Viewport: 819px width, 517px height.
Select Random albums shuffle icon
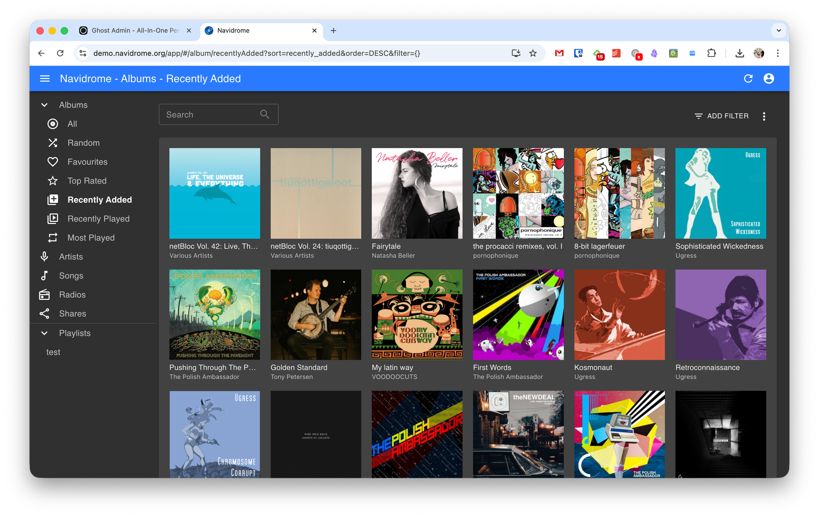point(53,143)
